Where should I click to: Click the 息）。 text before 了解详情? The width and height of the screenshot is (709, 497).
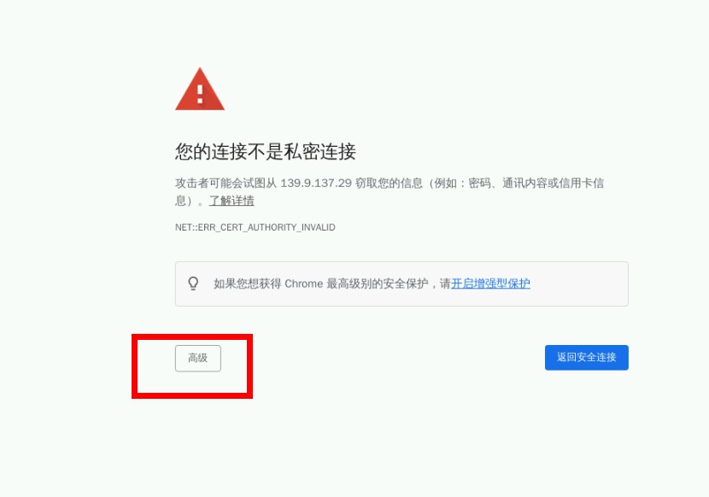(190, 201)
